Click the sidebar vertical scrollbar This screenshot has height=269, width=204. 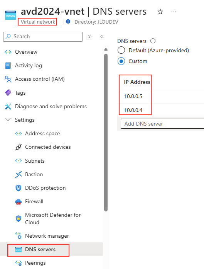(106, 133)
